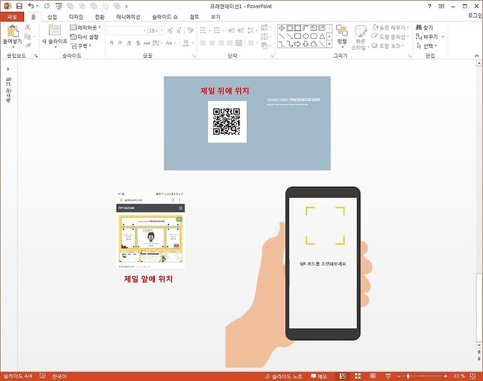Click the Undo arrow icon
The image size is (483, 381).
tap(31, 6)
